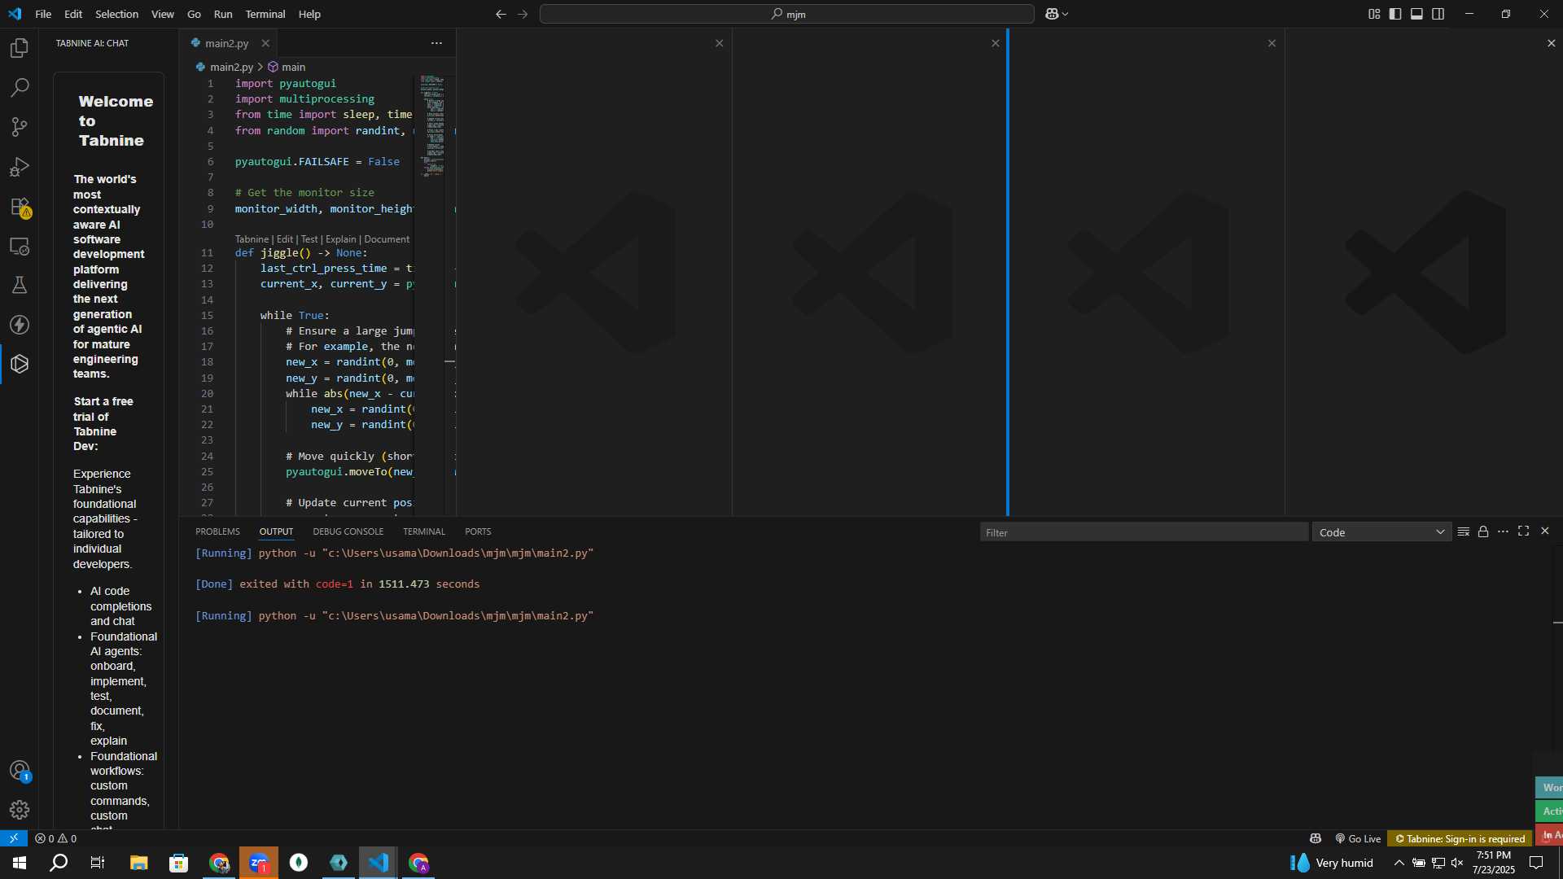Click errors and warnings count in status bar
This screenshot has width=1563, height=879.
point(56,838)
